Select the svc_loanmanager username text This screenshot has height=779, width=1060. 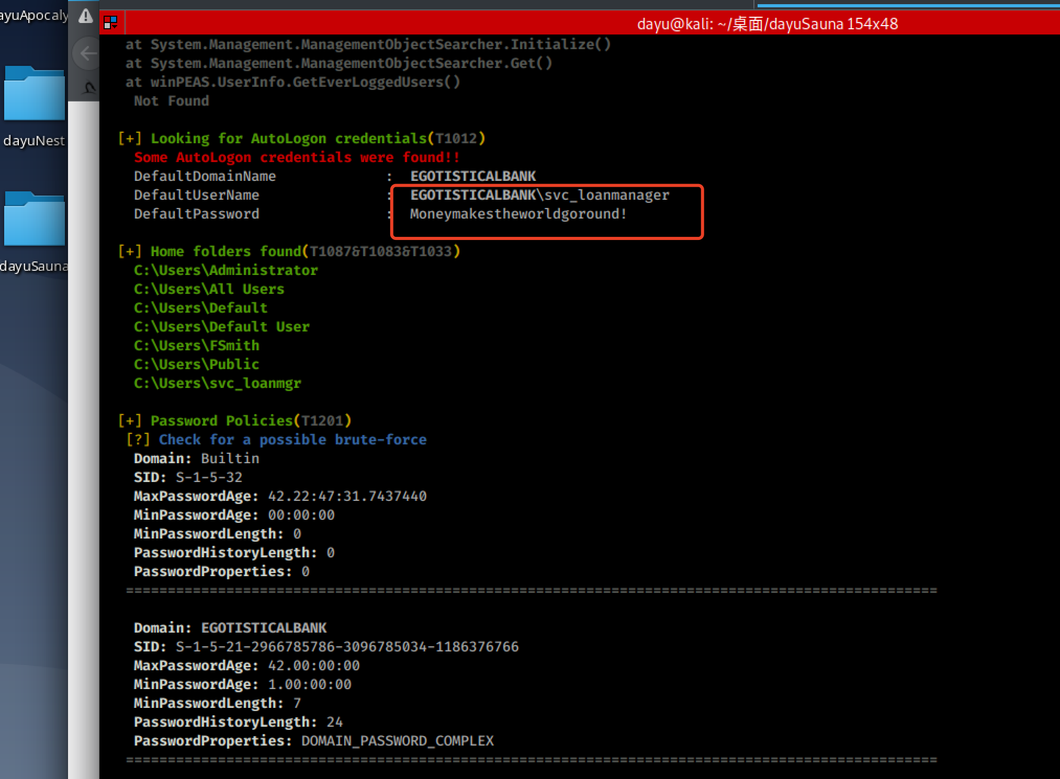[x=607, y=195]
